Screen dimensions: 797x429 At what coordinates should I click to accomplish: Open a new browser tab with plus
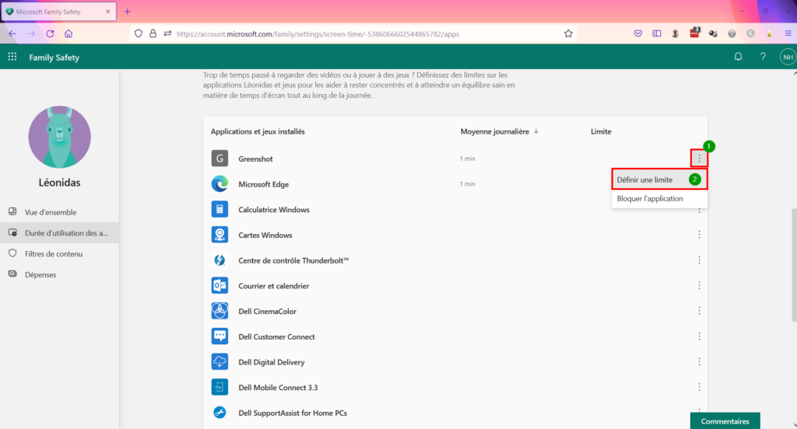pyautogui.click(x=127, y=12)
